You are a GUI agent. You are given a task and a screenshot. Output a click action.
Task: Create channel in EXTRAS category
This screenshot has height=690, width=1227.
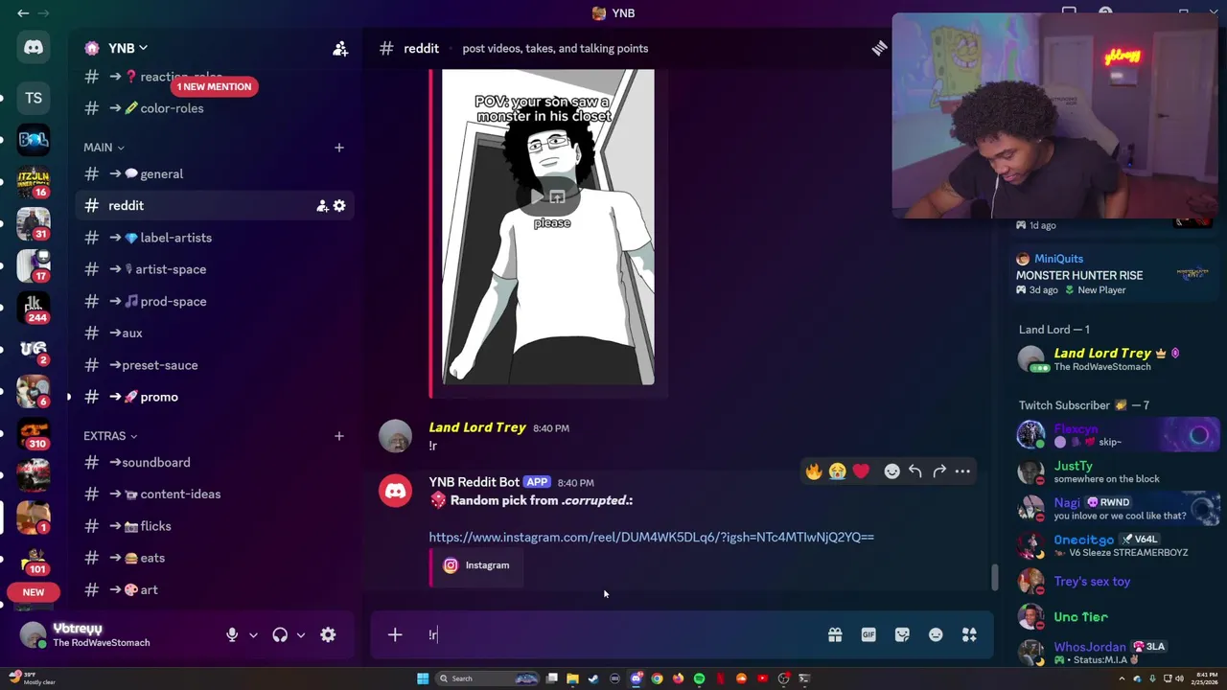338,436
